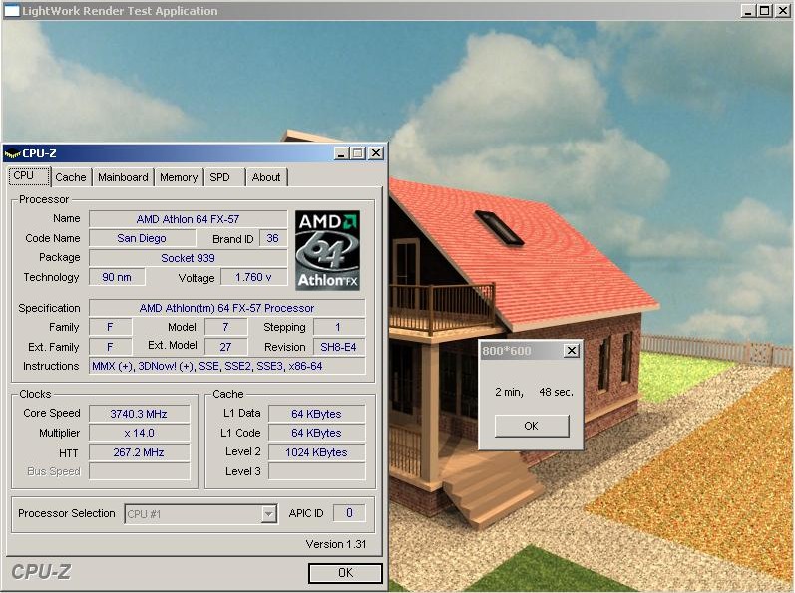
Task: Click the Code Name value 'San Diego'
Action: (x=142, y=238)
